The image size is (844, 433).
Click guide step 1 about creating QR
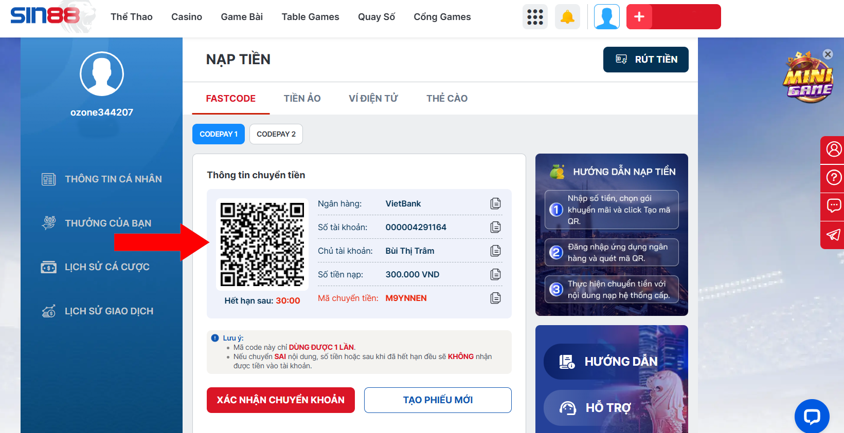pyautogui.click(x=612, y=210)
